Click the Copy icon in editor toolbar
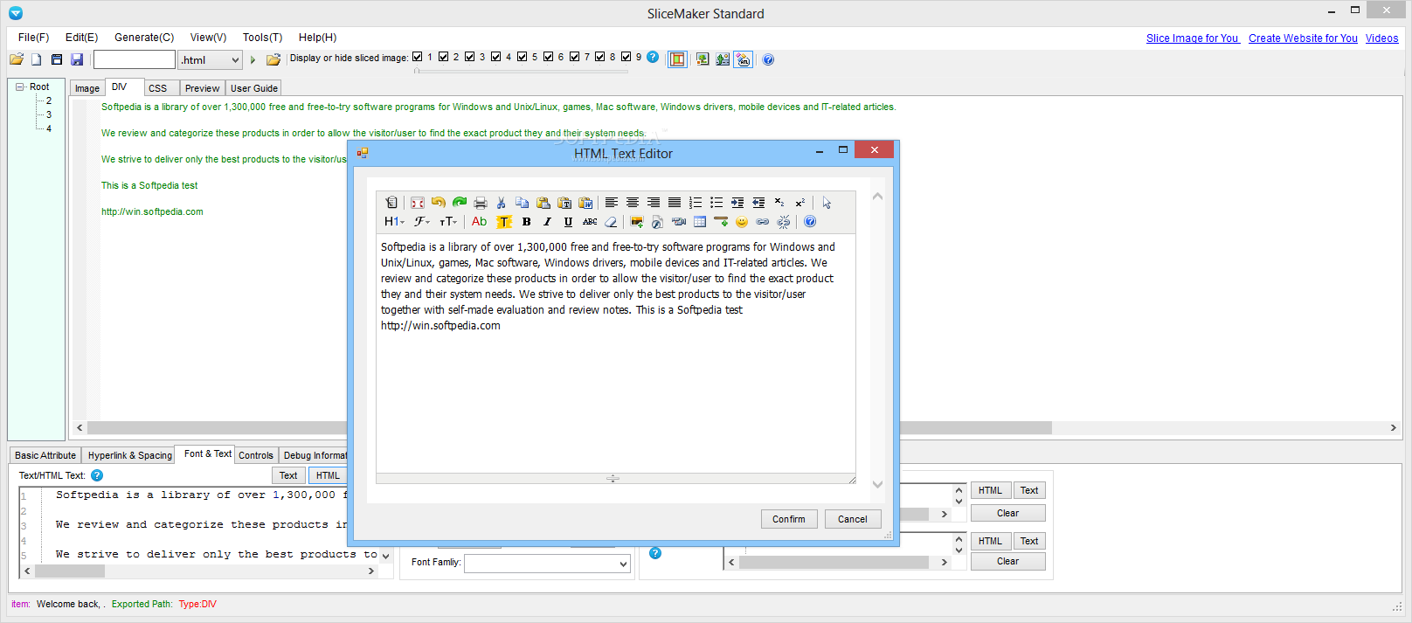Screen dimensions: 1412x623 [523, 203]
